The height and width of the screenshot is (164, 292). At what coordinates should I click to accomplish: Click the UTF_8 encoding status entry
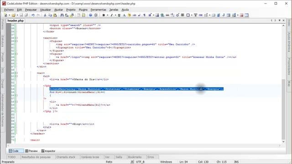140,162
